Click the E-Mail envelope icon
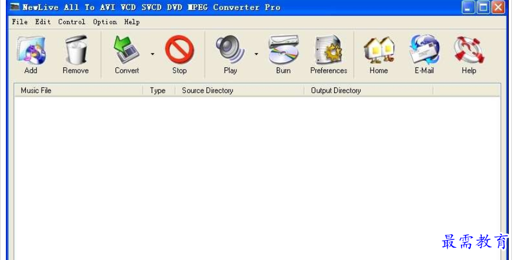Image resolution: width=513 pixels, height=260 pixels. pos(424,50)
